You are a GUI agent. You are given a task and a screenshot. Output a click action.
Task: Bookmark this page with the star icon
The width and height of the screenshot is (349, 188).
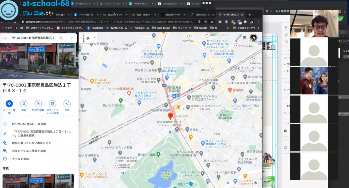pyautogui.click(x=212, y=22)
